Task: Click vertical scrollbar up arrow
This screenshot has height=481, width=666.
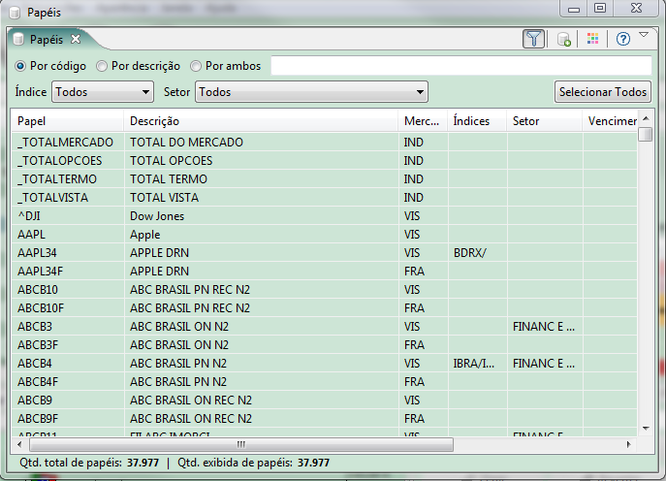Action: (x=646, y=118)
